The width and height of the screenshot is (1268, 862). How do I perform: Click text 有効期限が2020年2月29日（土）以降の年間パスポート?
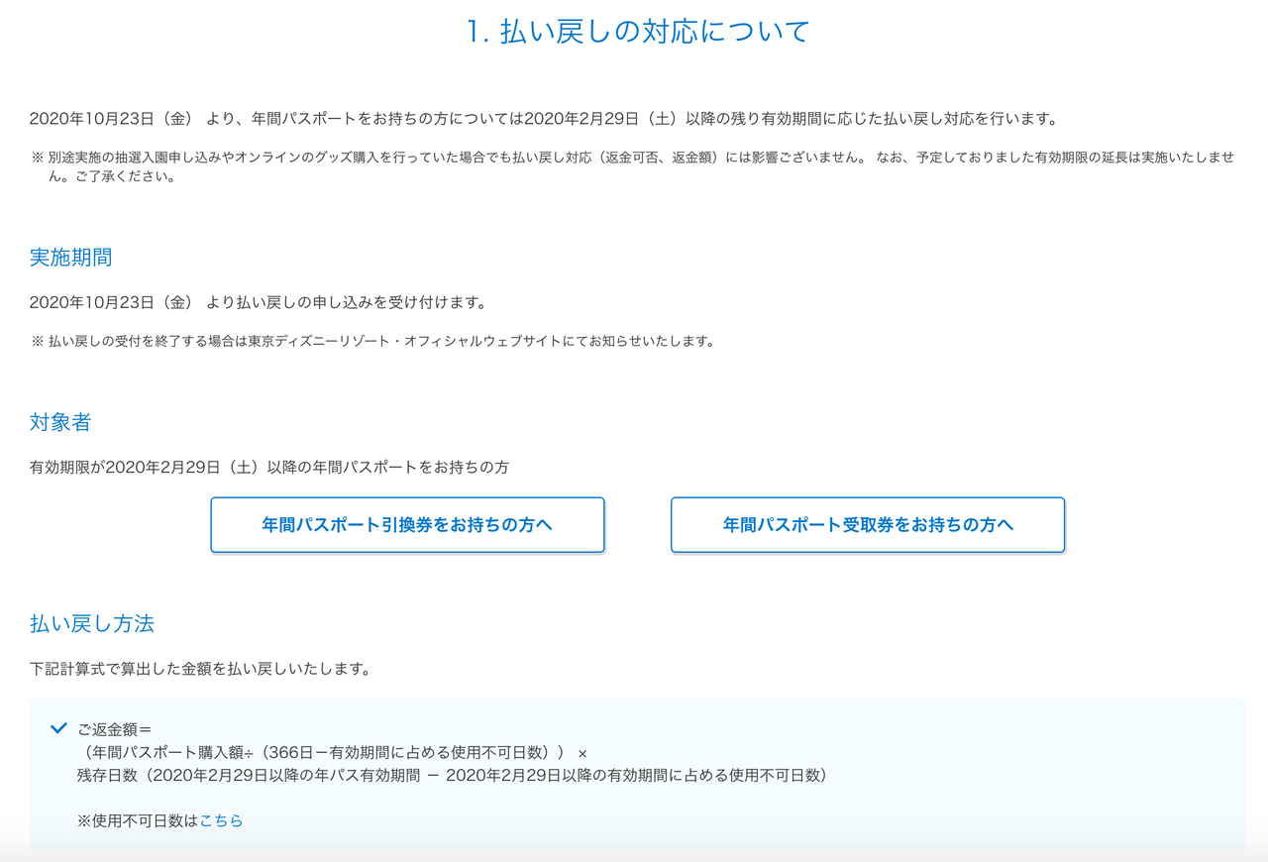269,467
